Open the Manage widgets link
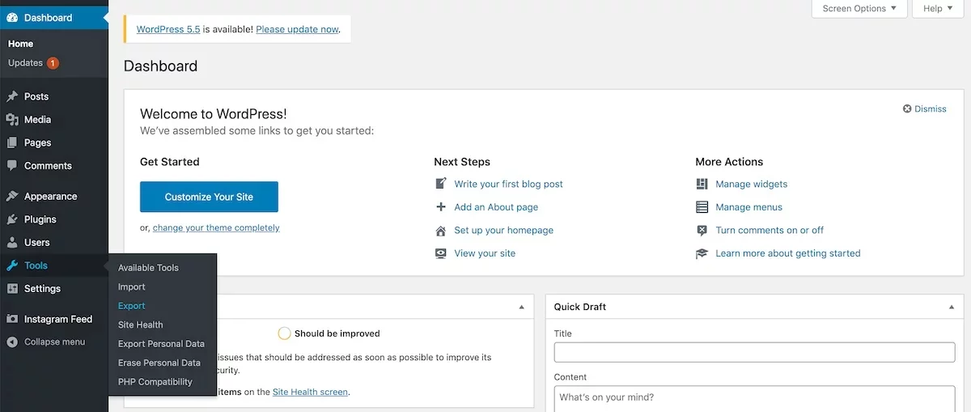 (x=752, y=184)
